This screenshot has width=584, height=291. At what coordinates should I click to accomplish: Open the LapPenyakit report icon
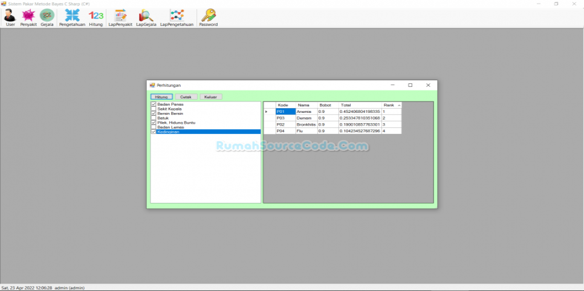(120, 18)
